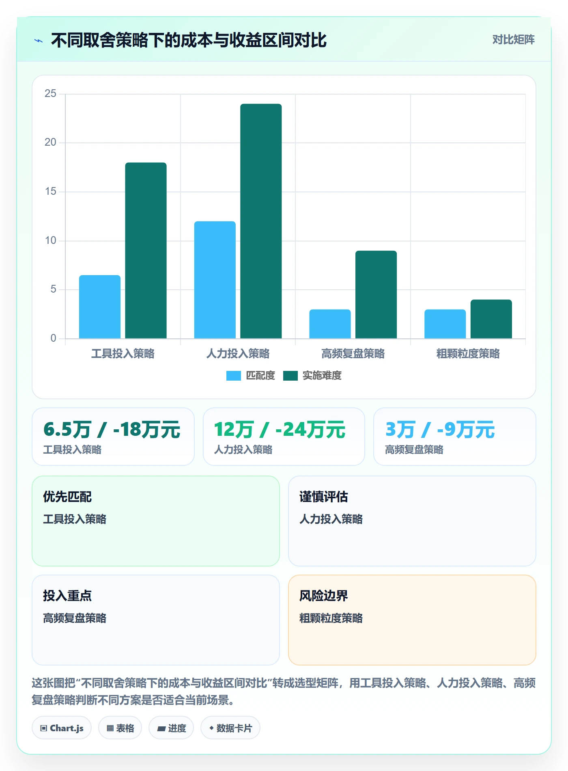Click the 人力投入策略 x-axis label
Screen dimensions: 568x771
click(238, 354)
